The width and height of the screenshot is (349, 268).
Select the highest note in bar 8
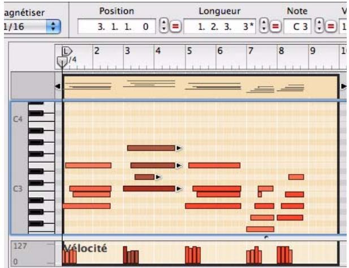[x=296, y=177]
